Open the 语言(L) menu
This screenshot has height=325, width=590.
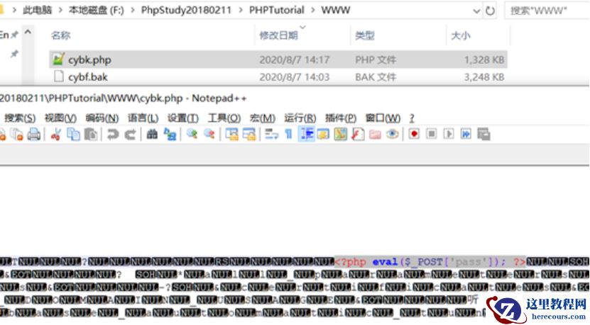click(x=143, y=118)
